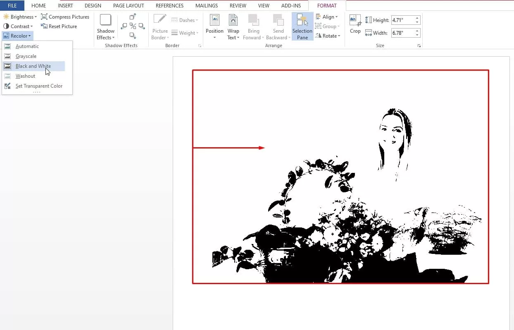Nudge the shadow right

point(142,26)
